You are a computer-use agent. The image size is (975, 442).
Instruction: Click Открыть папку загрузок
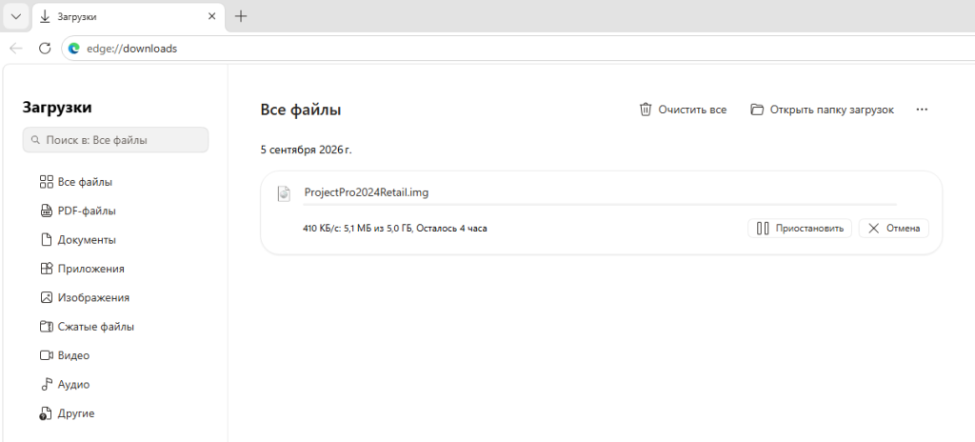pyautogui.click(x=822, y=110)
